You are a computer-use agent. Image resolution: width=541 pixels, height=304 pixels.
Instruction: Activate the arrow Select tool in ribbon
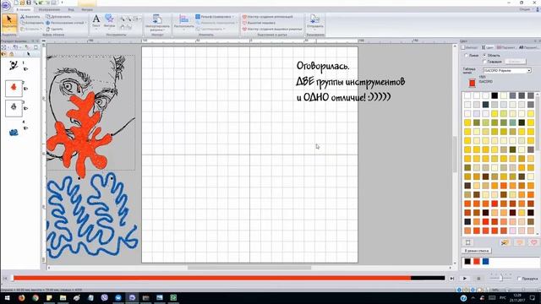click(x=9, y=24)
